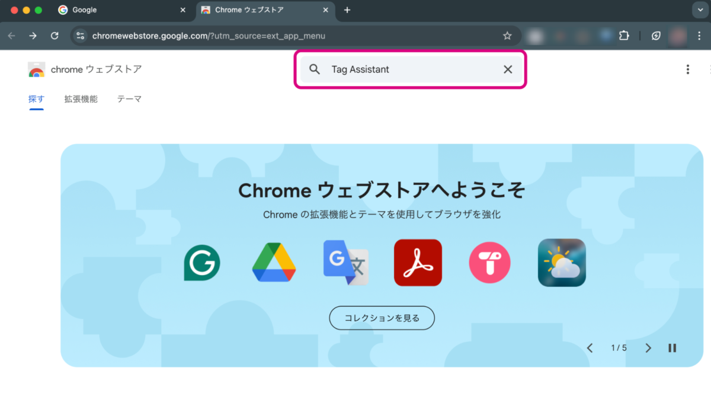This screenshot has width=711, height=396.
Task: Go forward in browser history
Action: click(33, 36)
